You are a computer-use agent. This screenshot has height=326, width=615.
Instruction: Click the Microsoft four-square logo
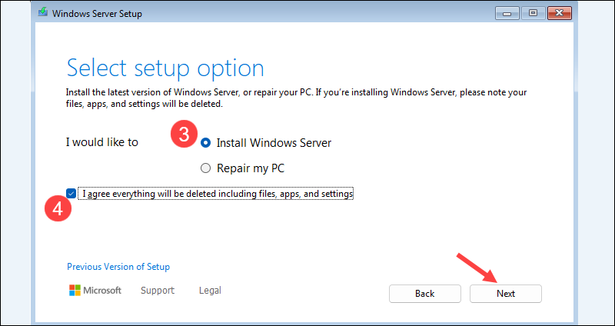pyautogui.click(x=75, y=291)
